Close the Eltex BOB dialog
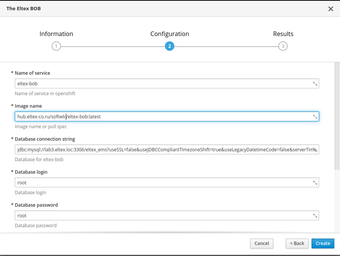 coord(331,9)
